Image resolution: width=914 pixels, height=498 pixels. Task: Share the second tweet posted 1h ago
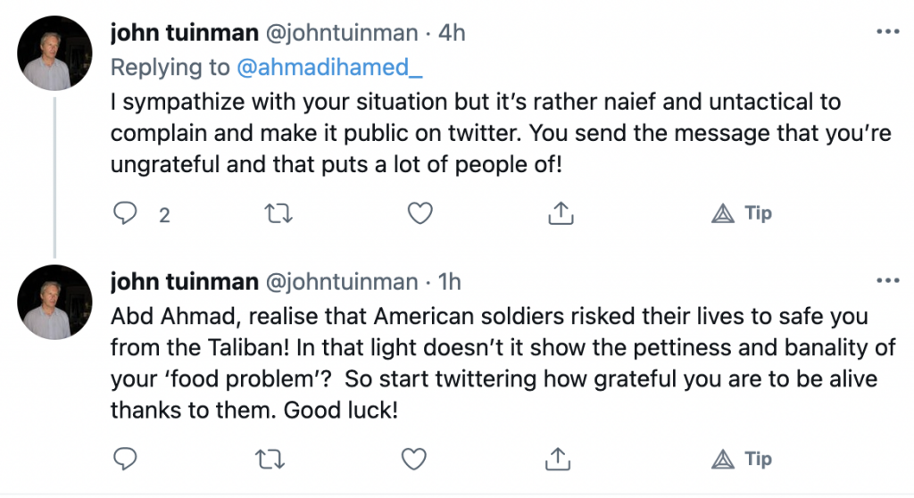[560, 460]
